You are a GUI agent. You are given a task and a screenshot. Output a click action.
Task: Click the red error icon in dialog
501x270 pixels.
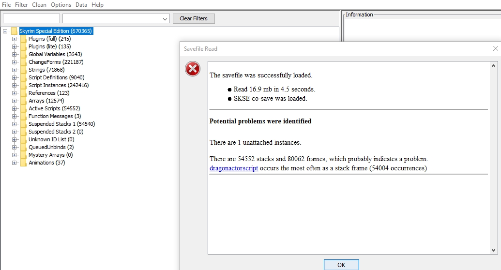(193, 69)
